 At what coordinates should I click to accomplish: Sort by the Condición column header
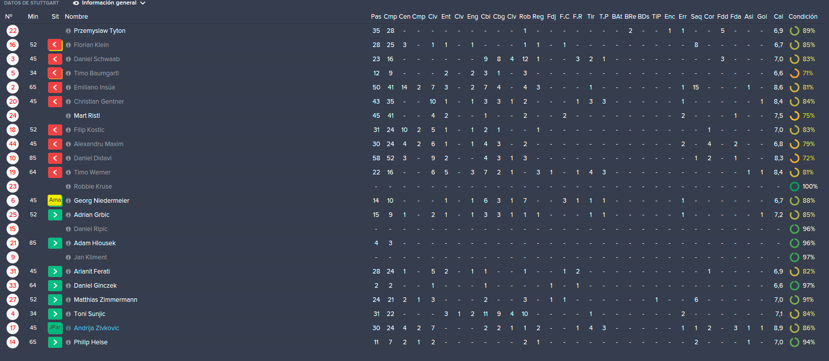click(803, 17)
